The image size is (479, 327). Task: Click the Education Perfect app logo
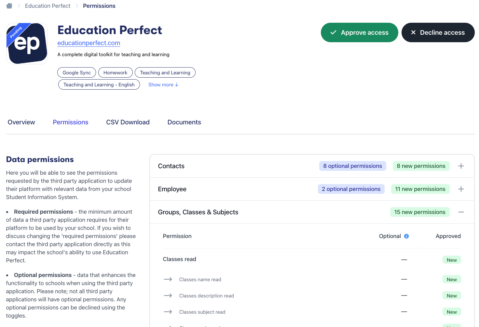click(x=27, y=44)
